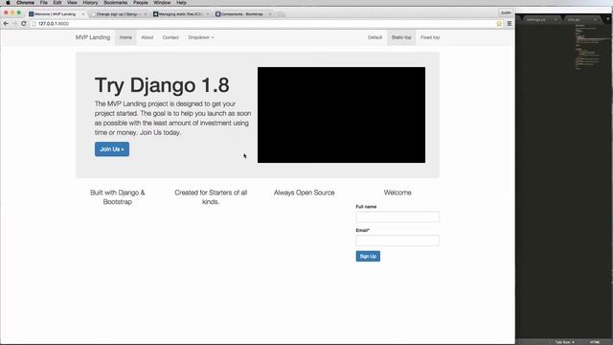Screen dimensions: 613x345
Task: Click the editor minimap
Action: coord(592,47)
